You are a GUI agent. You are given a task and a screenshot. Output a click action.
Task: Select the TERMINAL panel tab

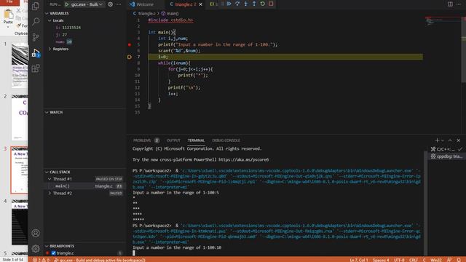click(196, 140)
